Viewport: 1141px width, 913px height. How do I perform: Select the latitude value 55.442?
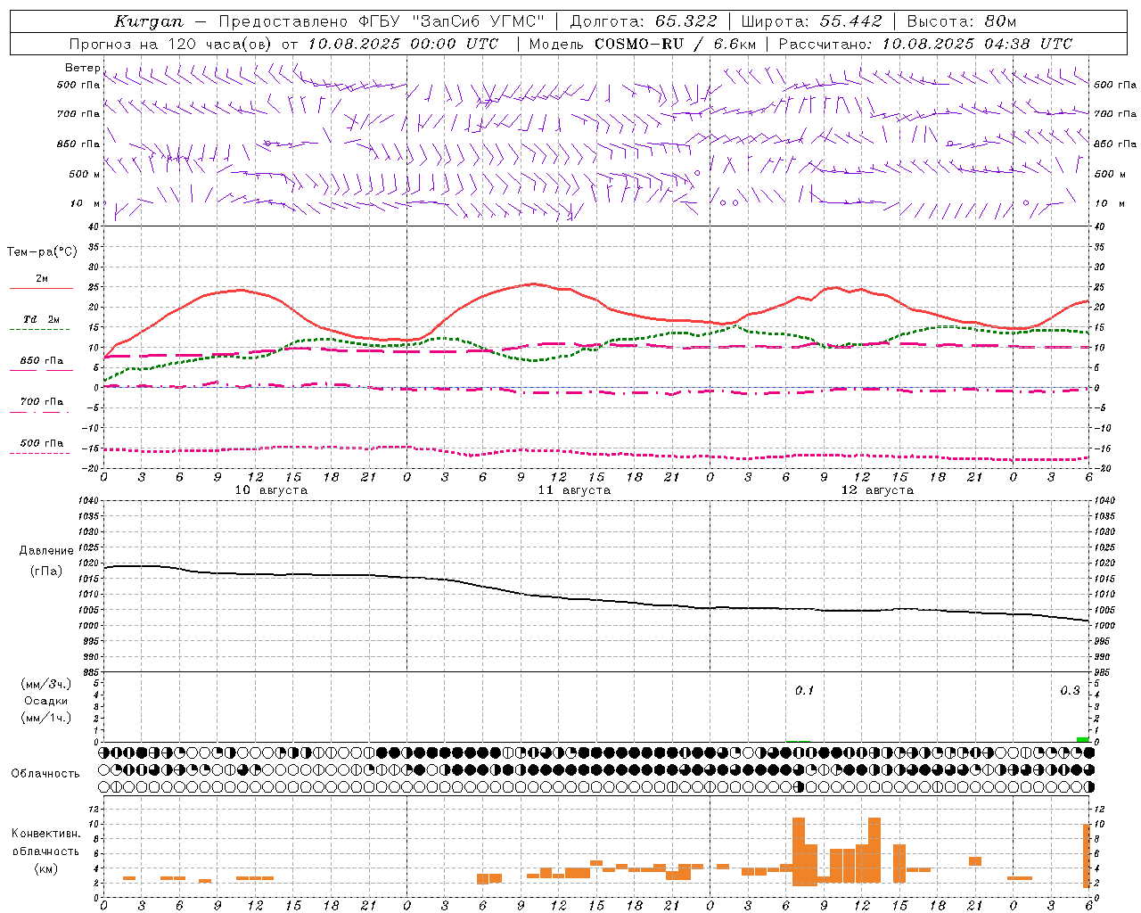tap(850, 21)
